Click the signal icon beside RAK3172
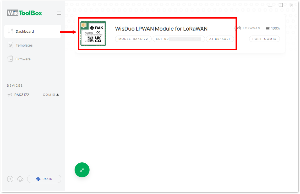300x194 pixels. click(x=10, y=95)
